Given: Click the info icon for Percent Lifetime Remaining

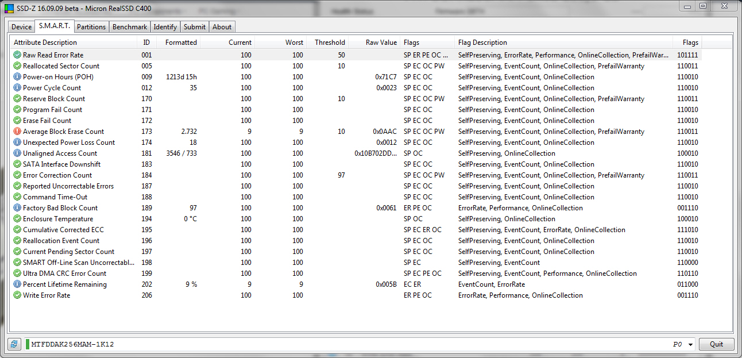Looking at the screenshot, I should point(17,284).
